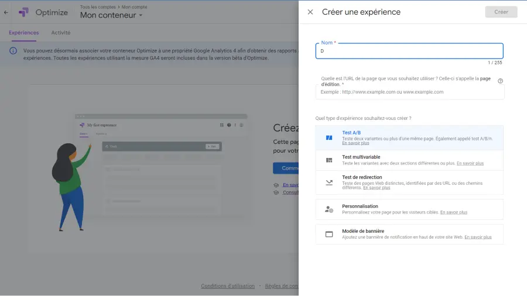Click the Test de redirection icon
The image size is (527, 296).
pos(329,183)
